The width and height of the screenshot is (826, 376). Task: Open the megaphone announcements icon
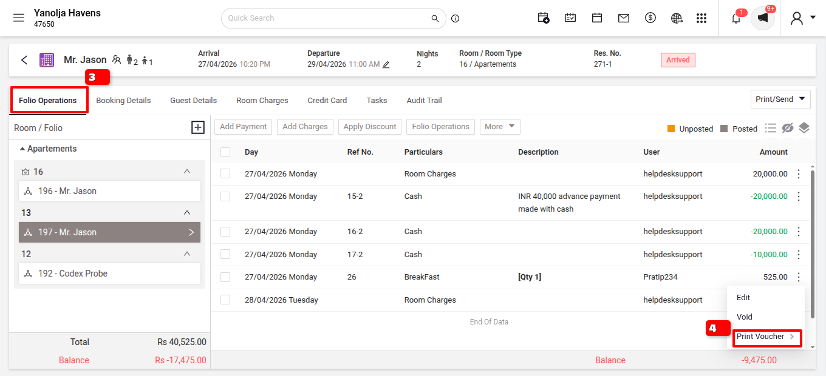[x=763, y=18]
